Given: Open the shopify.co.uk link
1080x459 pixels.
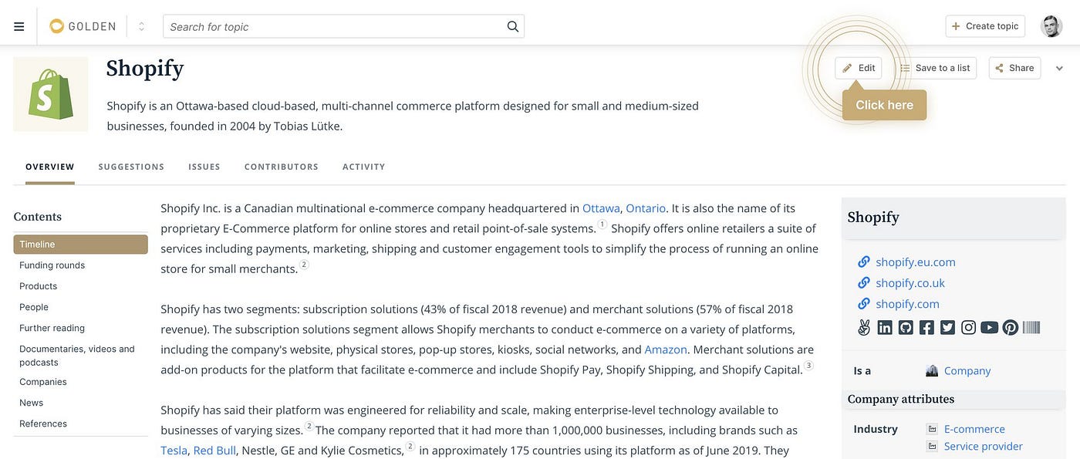Looking at the screenshot, I should click(910, 283).
